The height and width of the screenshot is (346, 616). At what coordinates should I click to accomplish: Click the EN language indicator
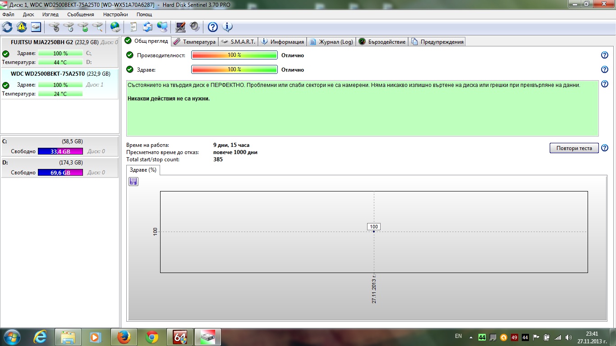click(458, 336)
